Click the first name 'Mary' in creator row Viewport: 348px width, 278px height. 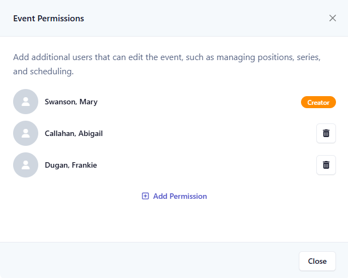pyautogui.click(x=89, y=102)
